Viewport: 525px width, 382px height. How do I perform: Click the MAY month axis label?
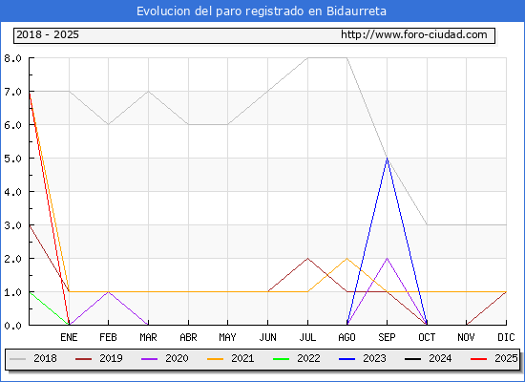(228, 337)
